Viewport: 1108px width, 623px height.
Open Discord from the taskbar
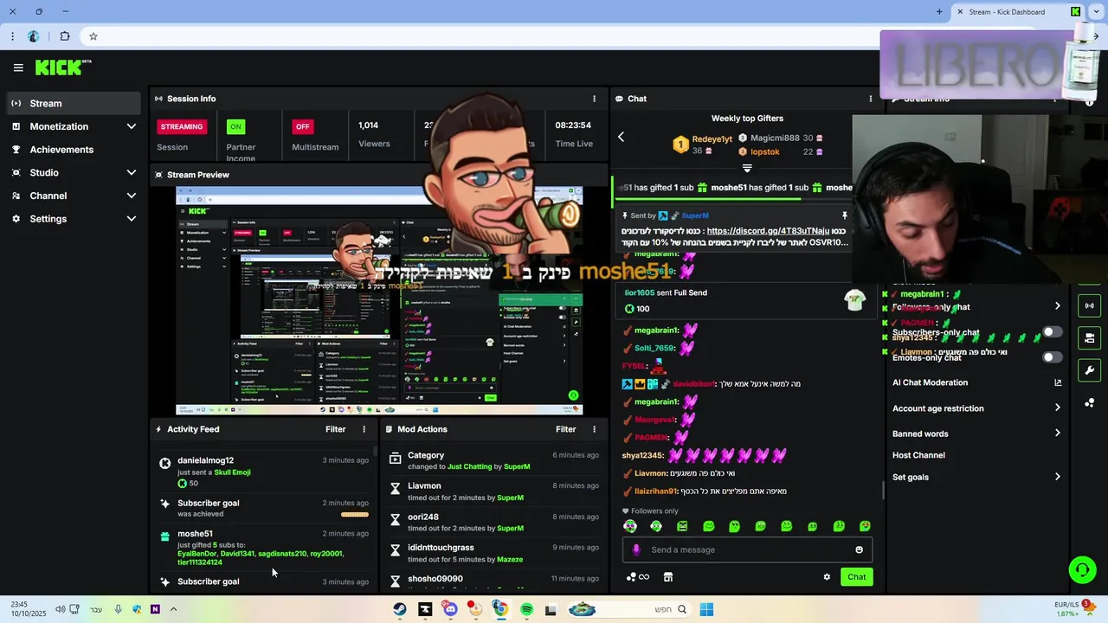pyautogui.click(x=450, y=609)
